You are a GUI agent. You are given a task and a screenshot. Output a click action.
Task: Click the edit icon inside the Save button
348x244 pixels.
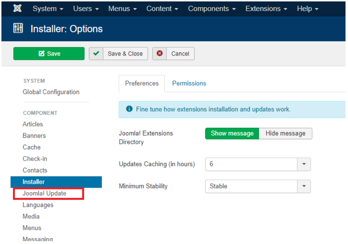point(42,53)
